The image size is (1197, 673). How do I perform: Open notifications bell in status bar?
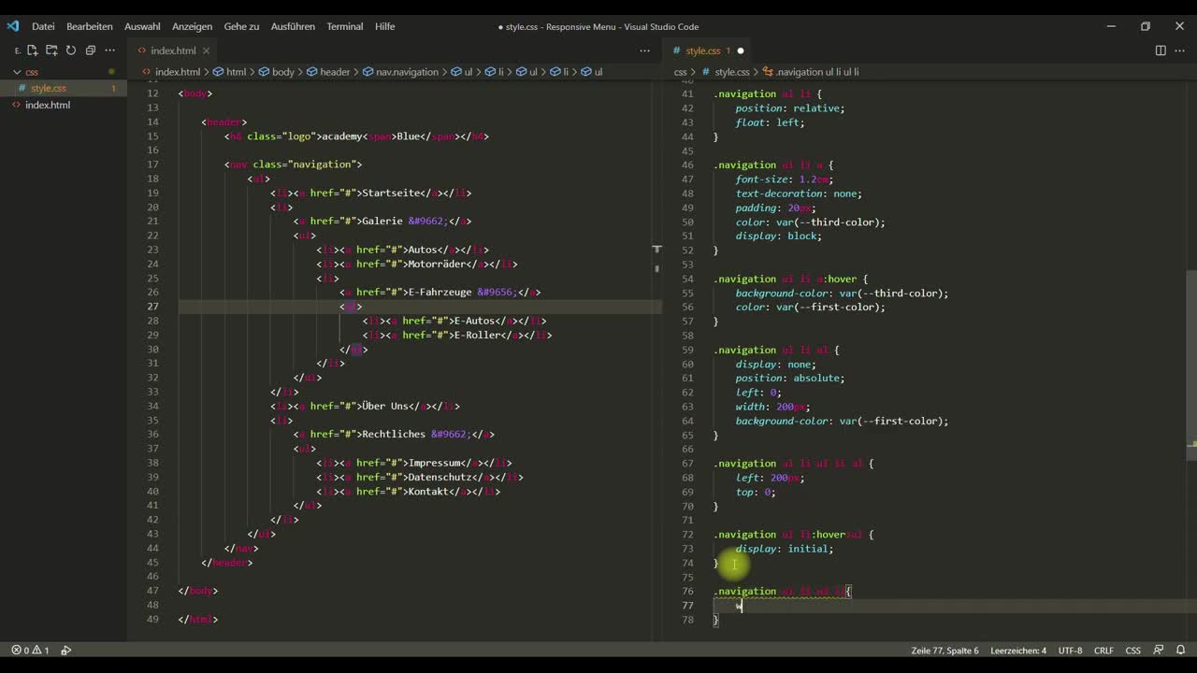click(x=1178, y=650)
